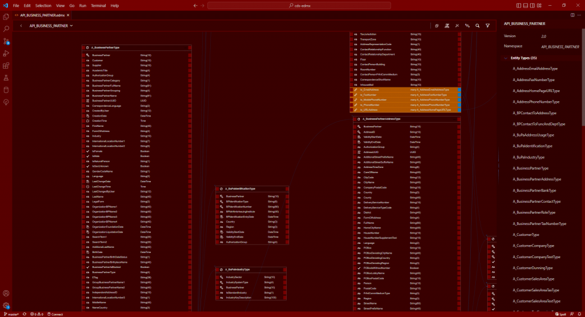Open the Source Control view
The height and width of the screenshot is (317, 585).
point(6,41)
